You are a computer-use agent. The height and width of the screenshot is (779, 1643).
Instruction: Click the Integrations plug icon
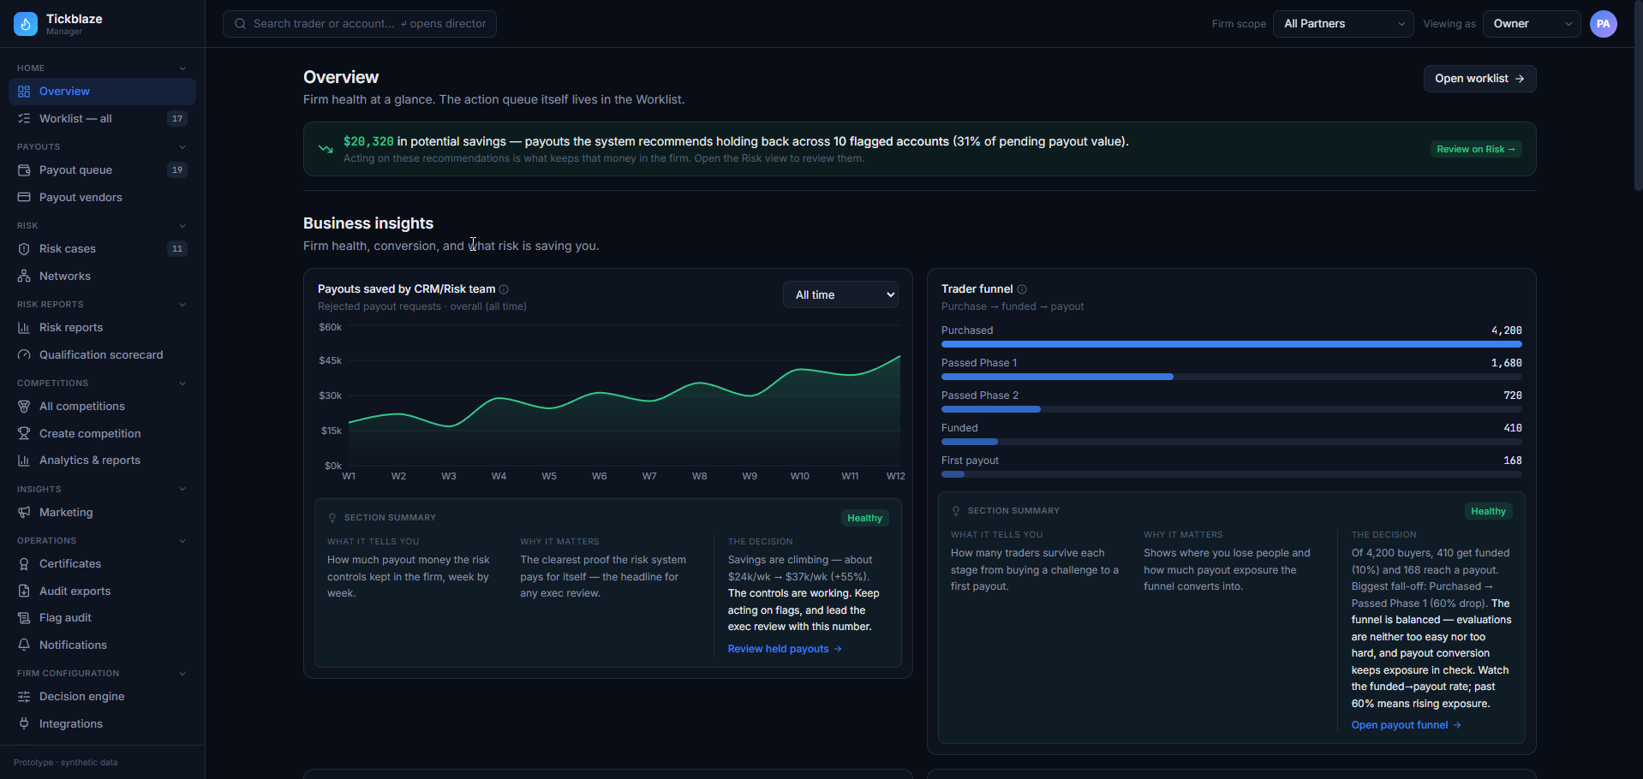pos(24,724)
